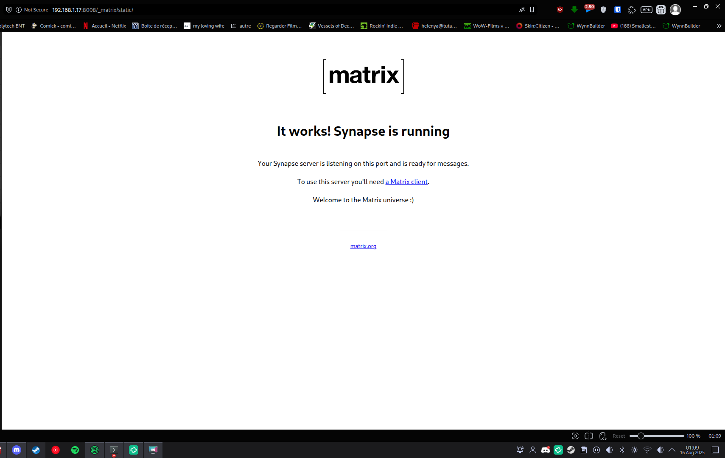Open Steam from the taskbar
Viewport: 725px width, 458px height.
tap(36, 450)
